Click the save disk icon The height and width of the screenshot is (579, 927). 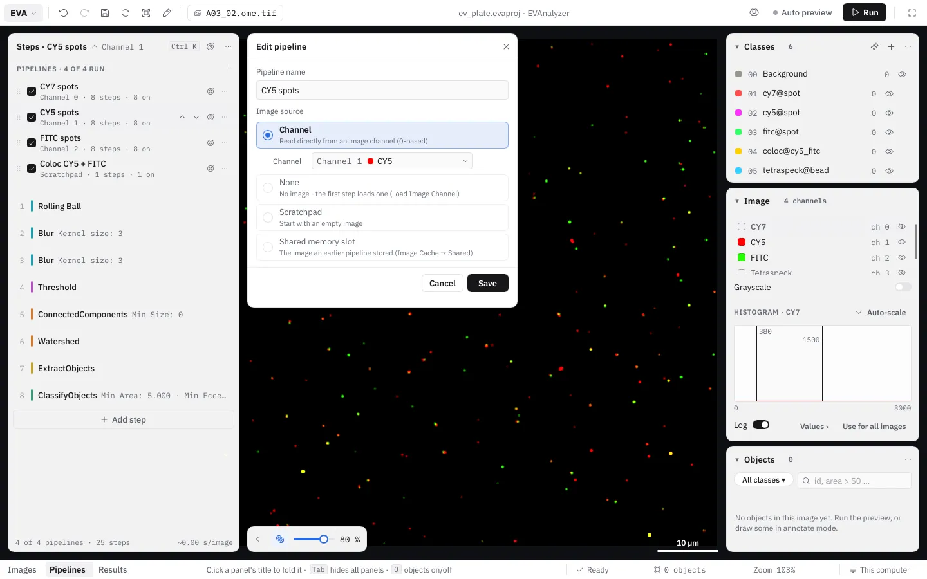105,13
